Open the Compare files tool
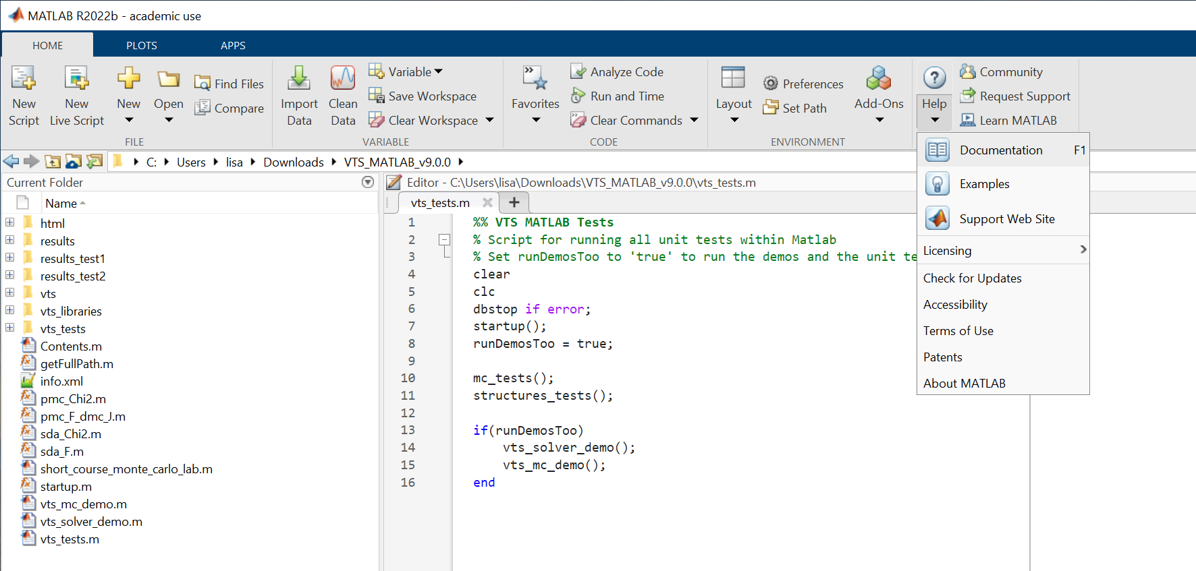 [x=229, y=108]
